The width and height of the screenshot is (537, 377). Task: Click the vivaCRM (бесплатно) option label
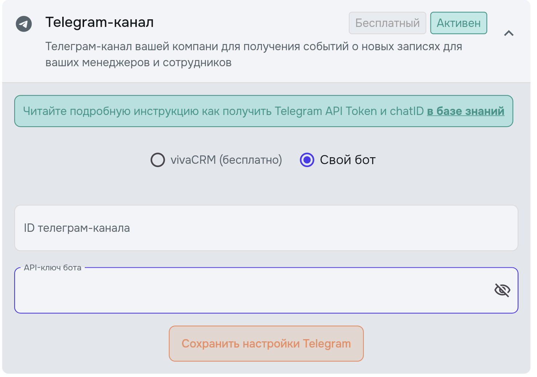click(x=226, y=160)
